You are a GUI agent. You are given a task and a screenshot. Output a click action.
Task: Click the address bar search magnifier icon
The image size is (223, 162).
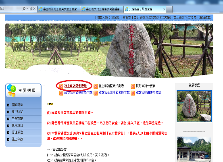pyautogui.click(x=24, y=9)
